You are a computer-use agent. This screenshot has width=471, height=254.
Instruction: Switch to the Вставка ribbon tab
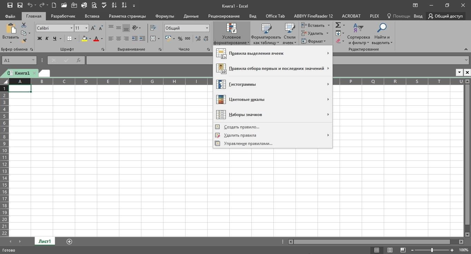92,16
